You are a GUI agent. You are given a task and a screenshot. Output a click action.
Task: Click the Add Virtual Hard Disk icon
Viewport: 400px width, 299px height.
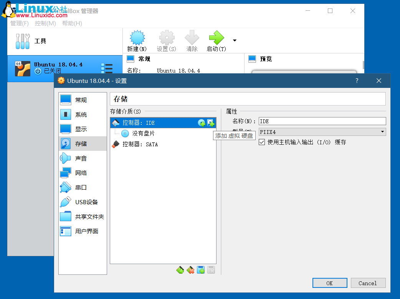click(210, 122)
